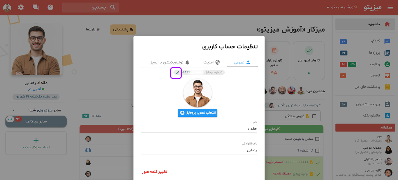Open the نوتیفیکیشن با ایمیل tab
Screen dimensions: 398x180
(x=170, y=62)
